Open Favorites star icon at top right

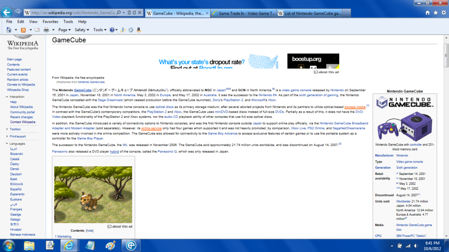(435, 13)
